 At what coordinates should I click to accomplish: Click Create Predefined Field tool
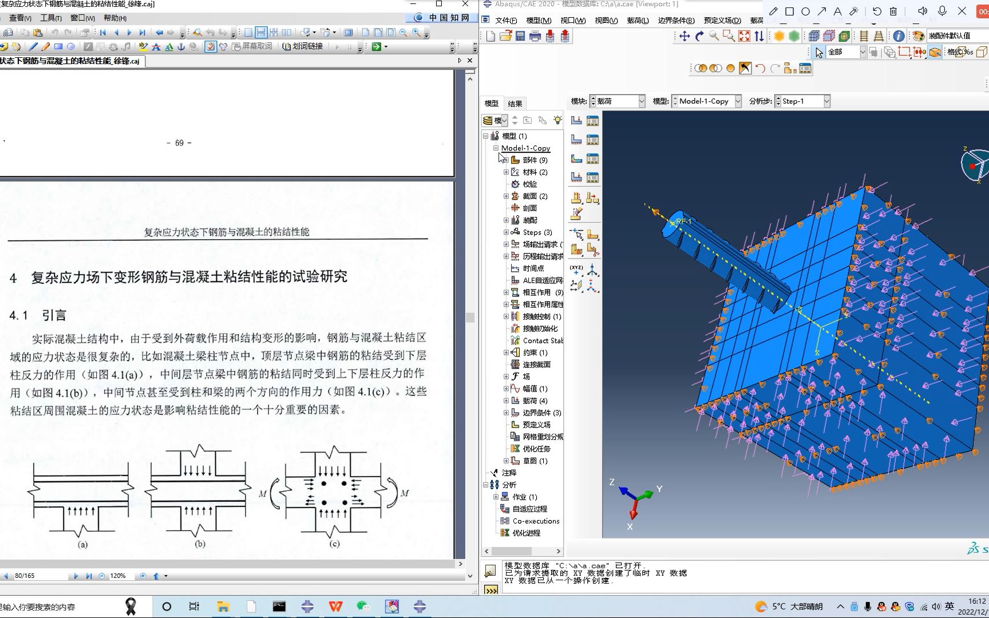point(576,158)
